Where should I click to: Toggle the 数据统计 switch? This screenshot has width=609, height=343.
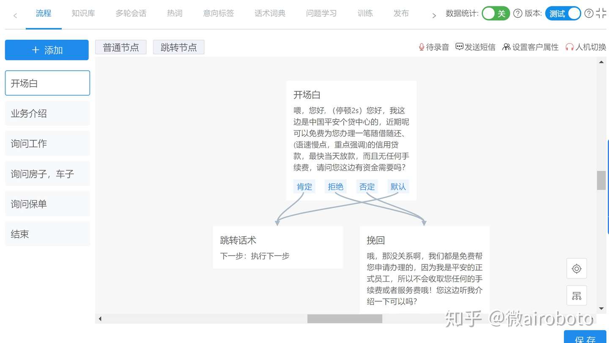tap(496, 14)
